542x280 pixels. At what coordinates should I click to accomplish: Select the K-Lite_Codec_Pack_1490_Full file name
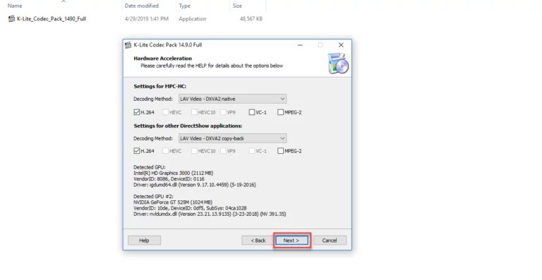(x=52, y=18)
